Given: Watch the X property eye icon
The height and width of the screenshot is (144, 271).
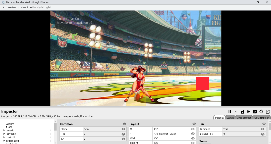Looking at the screenshot, I should (x=193, y=129).
